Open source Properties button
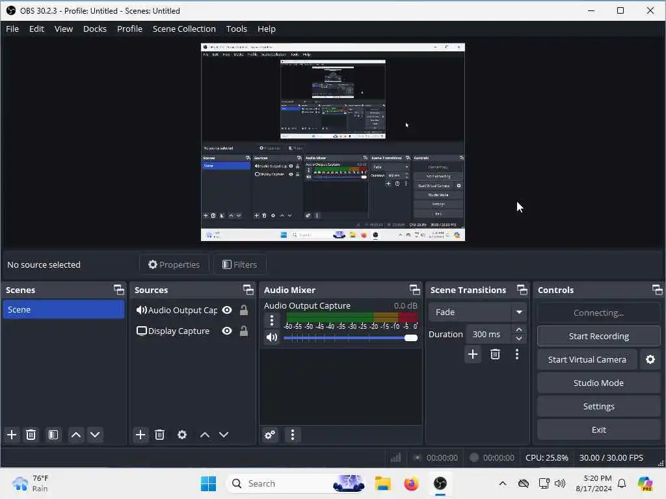The image size is (666, 499). point(174,264)
